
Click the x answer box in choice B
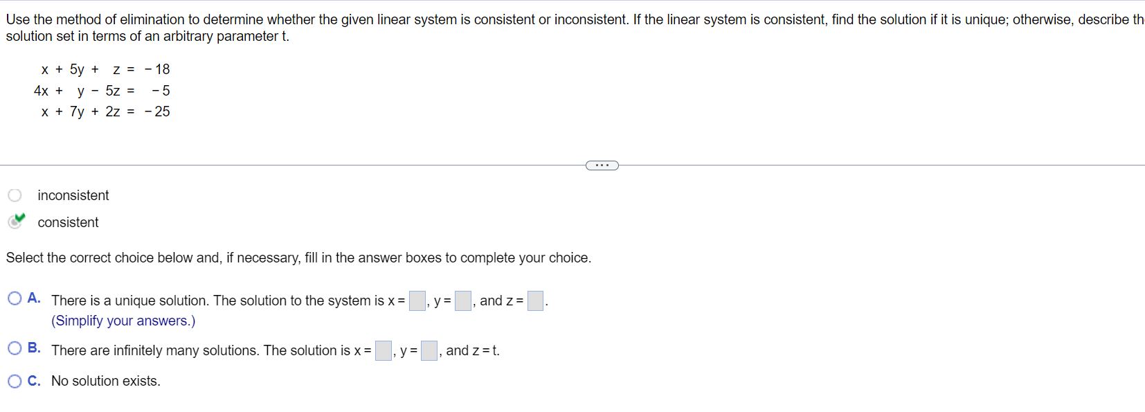pyautogui.click(x=383, y=350)
